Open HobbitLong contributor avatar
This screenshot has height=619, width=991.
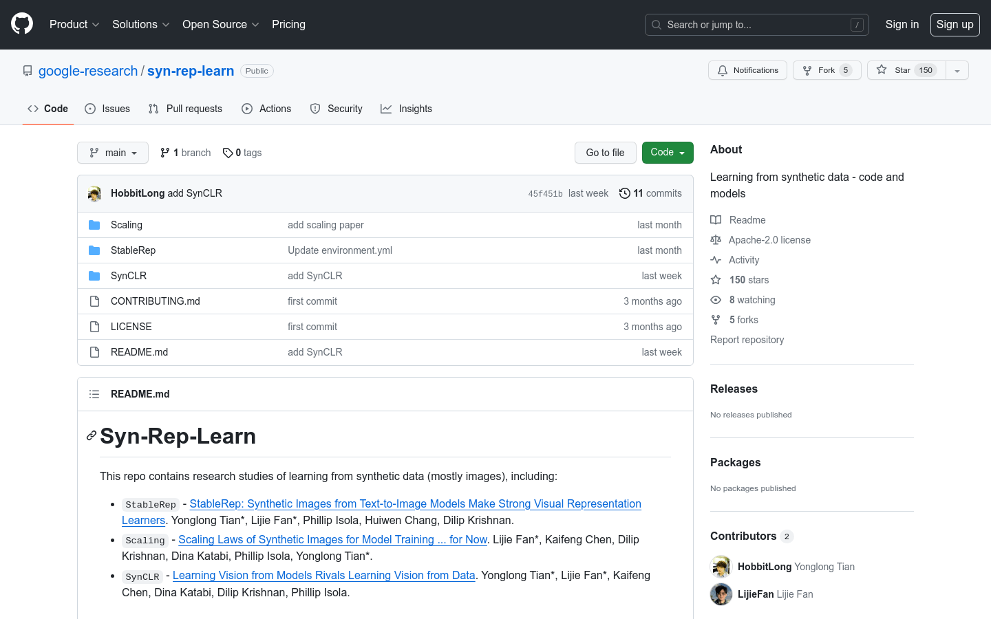pos(721,567)
